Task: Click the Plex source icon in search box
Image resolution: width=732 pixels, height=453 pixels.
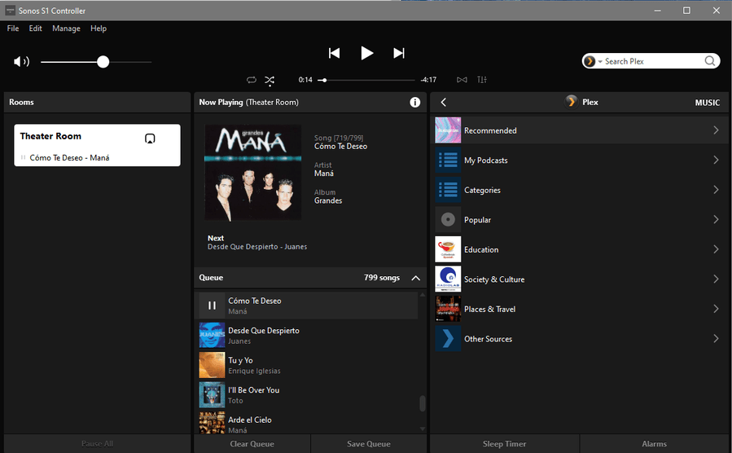Action: 590,61
